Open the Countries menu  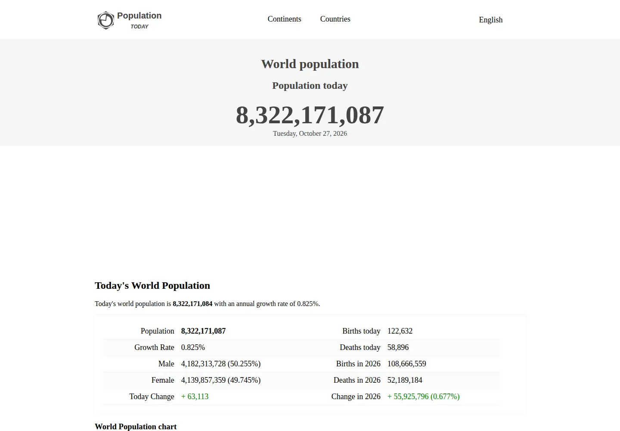pyautogui.click(x=335, y=19)
